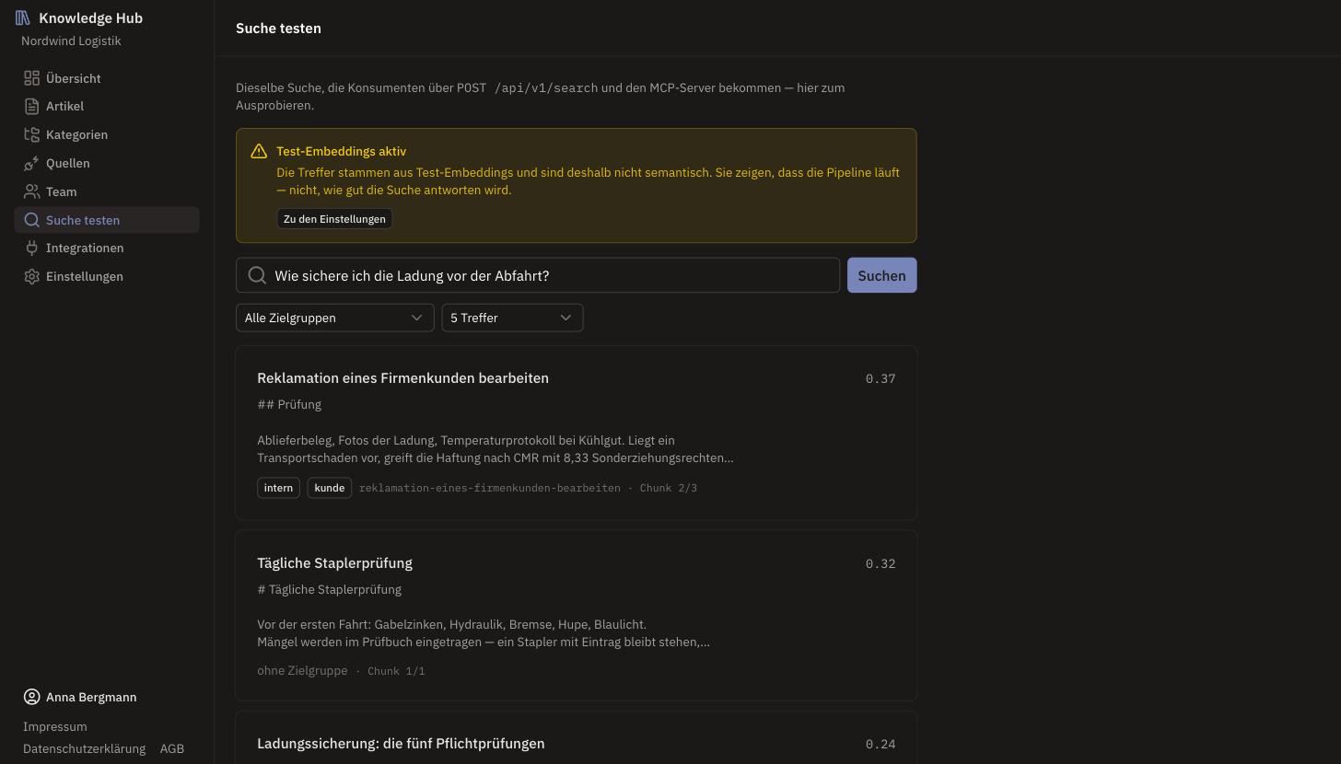Open result Reklamation eines Firmenkunden bearbeiten
This screenshot has width=1341, height=764.
(x=402, y=378)
